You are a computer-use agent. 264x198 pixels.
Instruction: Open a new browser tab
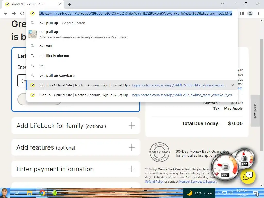[70, 4]
